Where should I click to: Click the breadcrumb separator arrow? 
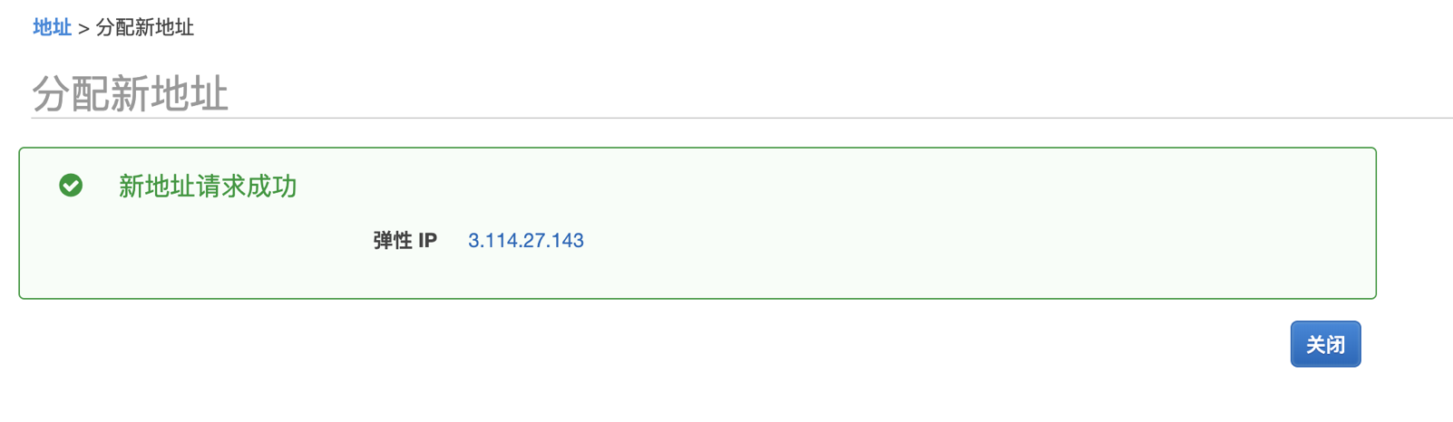pos(83,28)
